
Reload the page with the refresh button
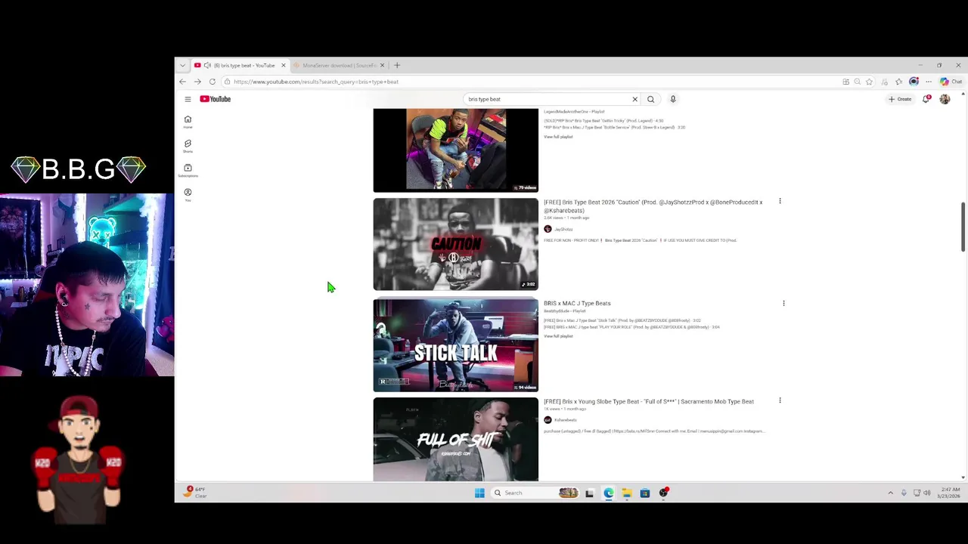coord(213,82)
